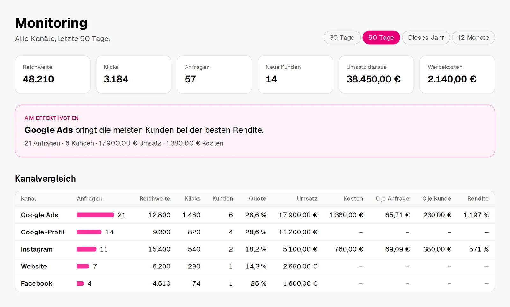Viewport: 510px width, 307px height.
Task: Open the Klicks 3.184 card
Action: pos(134,75)
